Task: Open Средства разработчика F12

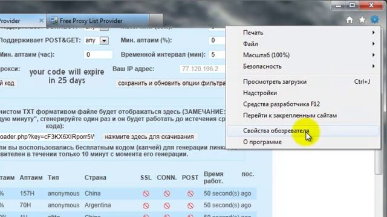Action: tap(303, 104)
